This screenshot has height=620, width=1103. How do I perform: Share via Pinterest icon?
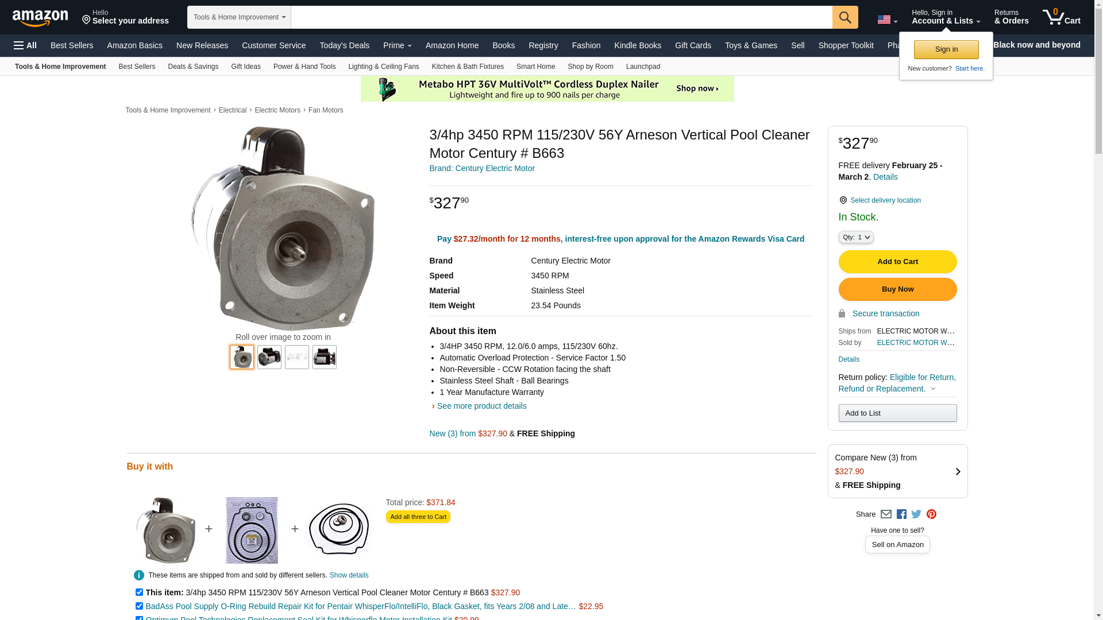(931, 514)
